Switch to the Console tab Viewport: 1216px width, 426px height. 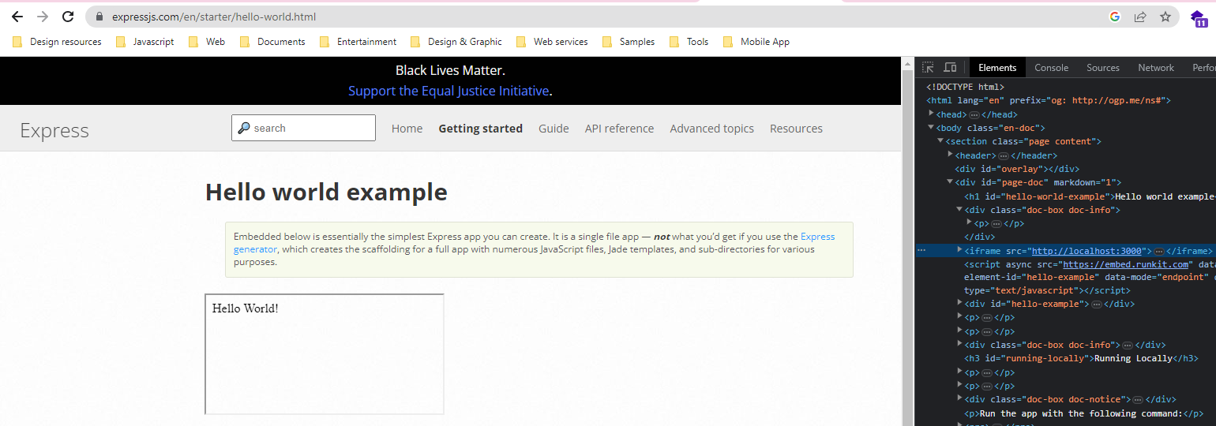click(x=1051, y=68)
